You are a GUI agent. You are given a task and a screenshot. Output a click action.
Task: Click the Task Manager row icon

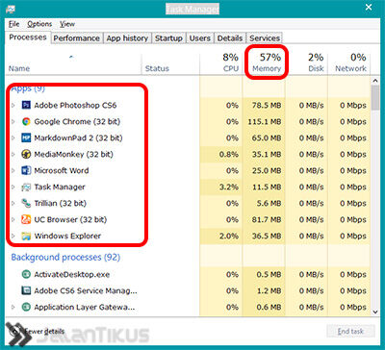pyautogui.click(x=26, y=187)
